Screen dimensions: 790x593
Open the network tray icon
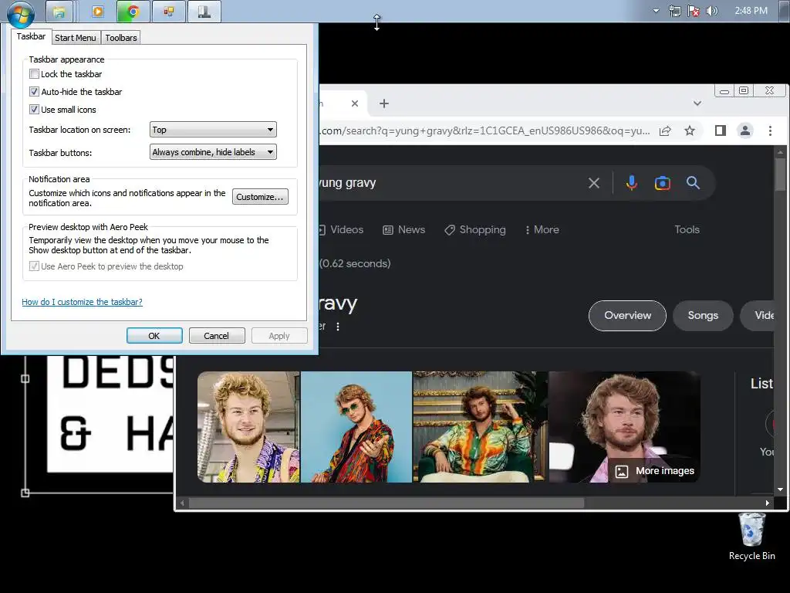pyautogui.click(x=674, y=11)
